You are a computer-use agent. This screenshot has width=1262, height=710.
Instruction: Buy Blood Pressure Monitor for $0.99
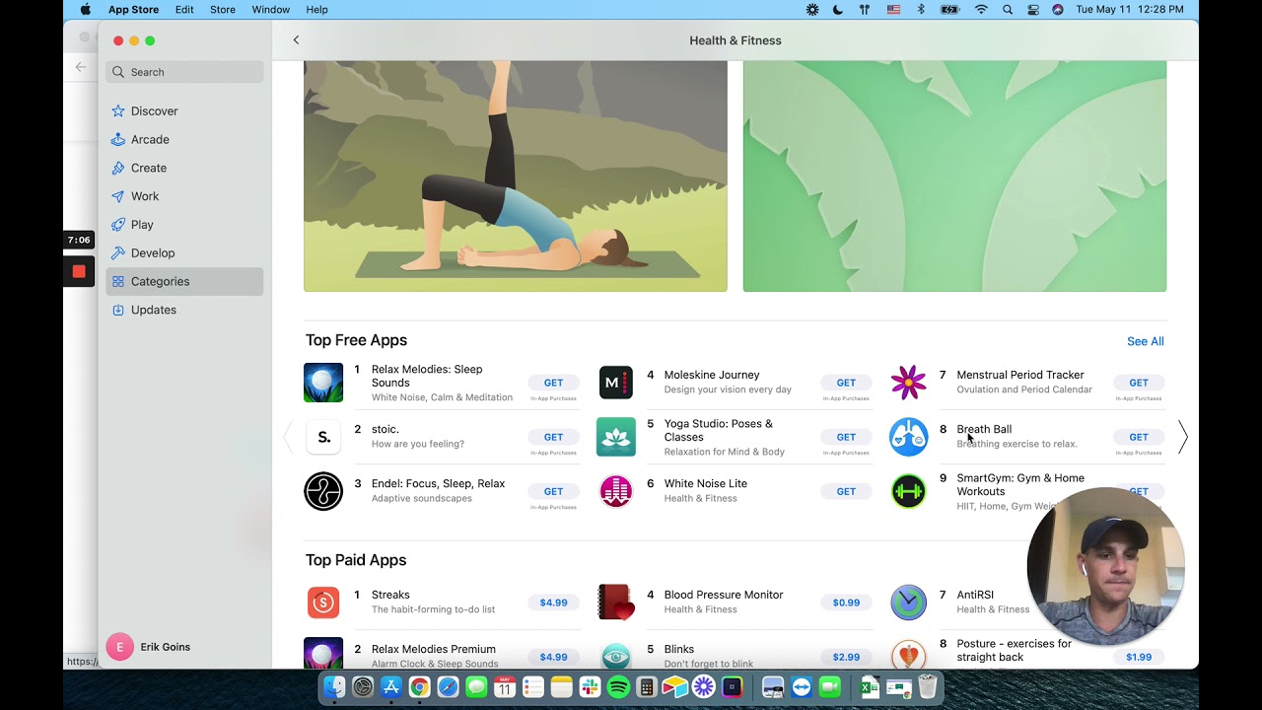846,603
